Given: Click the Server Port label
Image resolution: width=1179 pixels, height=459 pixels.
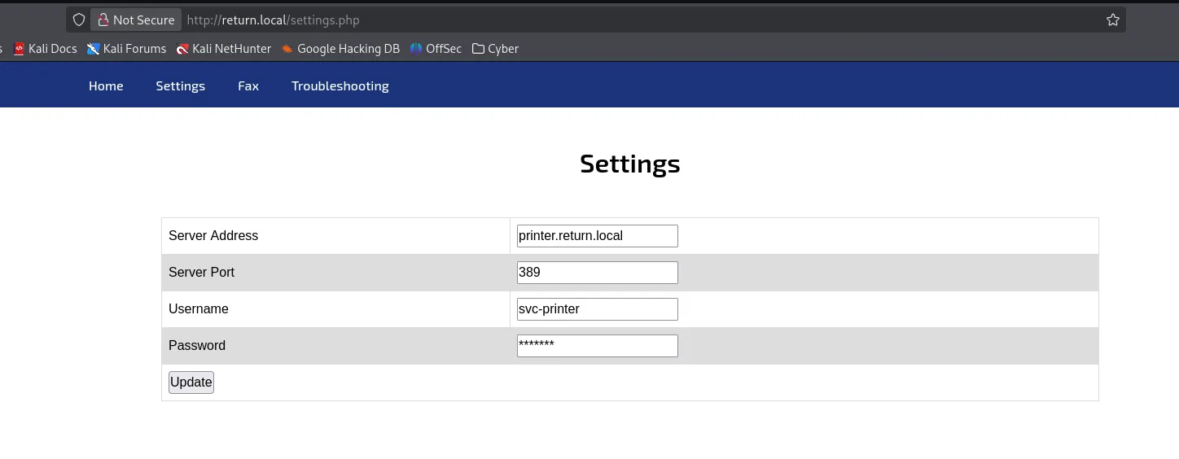Looking at the screenshot, I should (201, 273).
